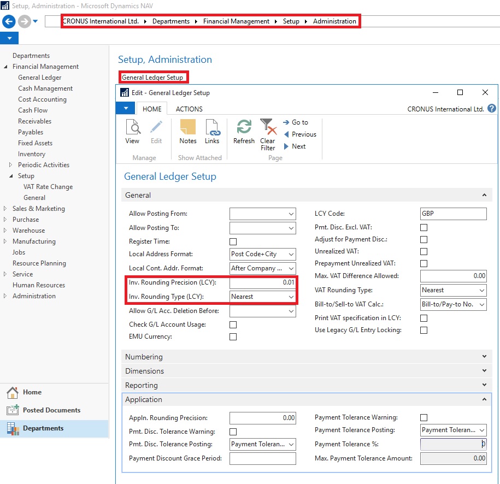Image resolution: width=500 pixels, height=484 pixels.
Task: Toggle the EMU Currency checkbox
Action: click(x=233, y=337)
